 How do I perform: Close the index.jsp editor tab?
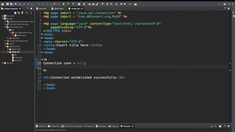click(x=82, y=9)
